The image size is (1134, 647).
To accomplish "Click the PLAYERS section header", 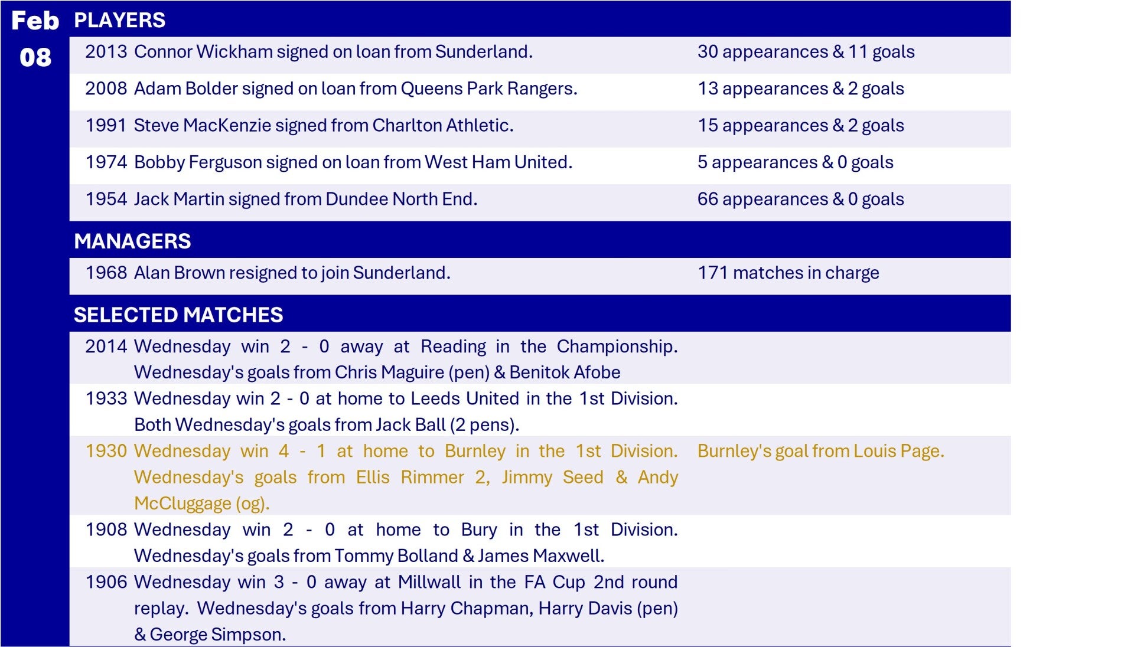I will 119,20.
